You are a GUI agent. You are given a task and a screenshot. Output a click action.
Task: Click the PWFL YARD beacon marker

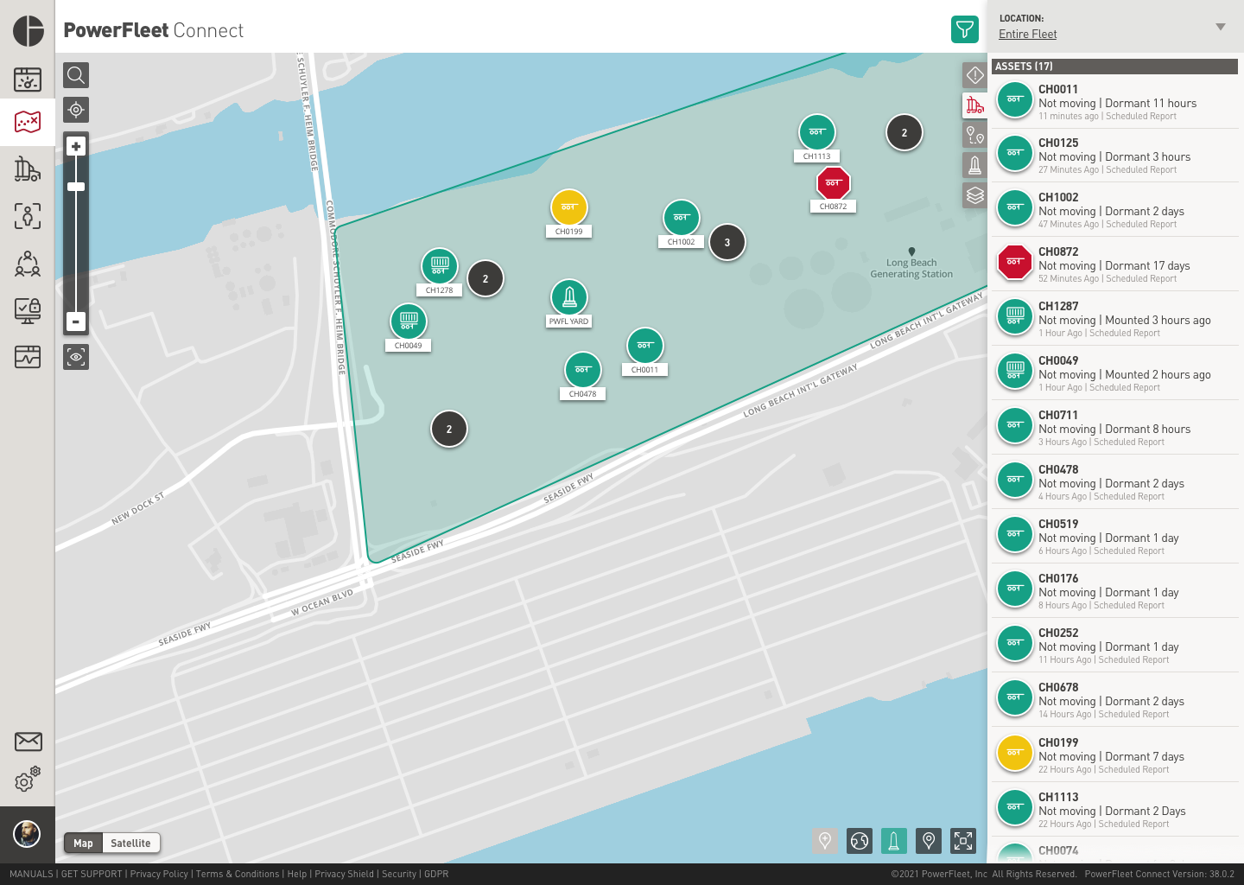coord(569,297)
